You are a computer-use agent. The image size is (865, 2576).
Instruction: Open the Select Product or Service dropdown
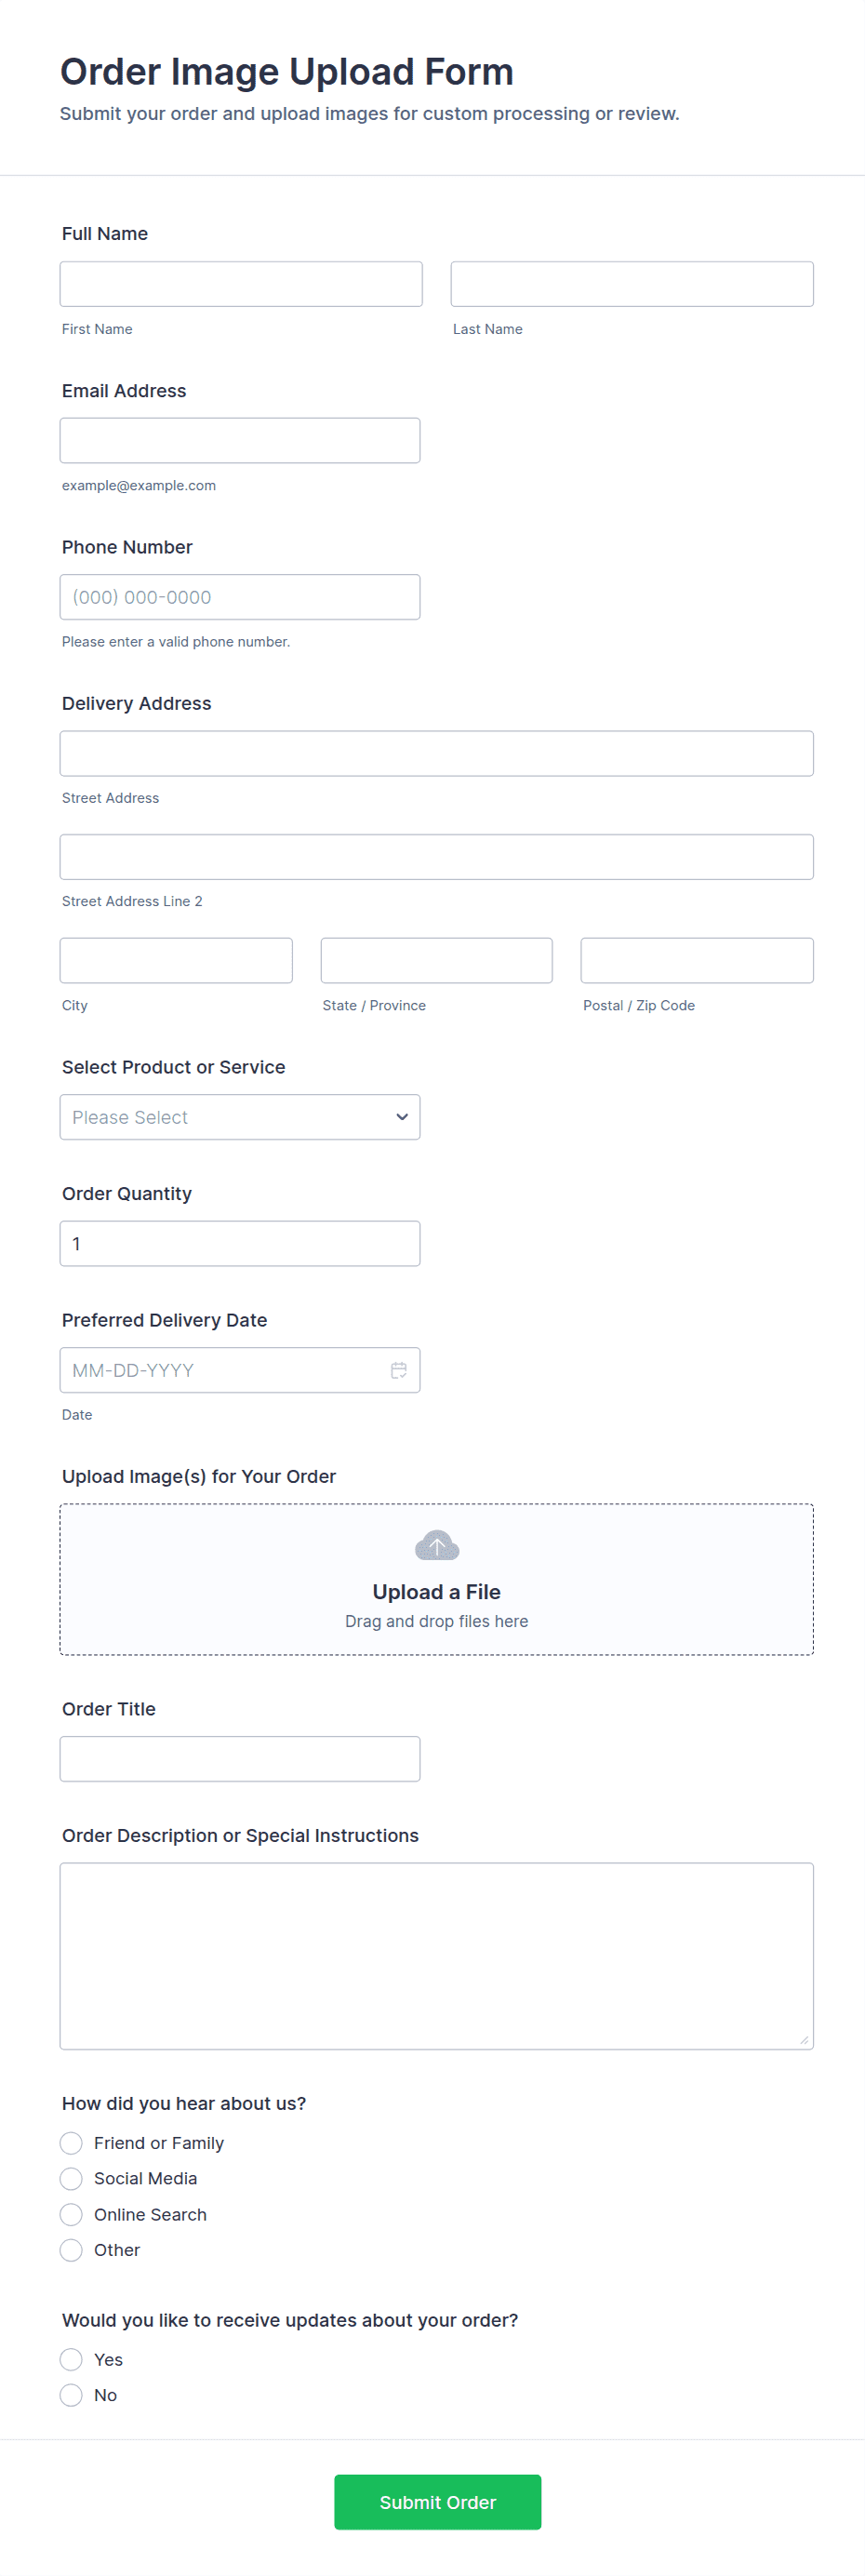[240, 1117]
